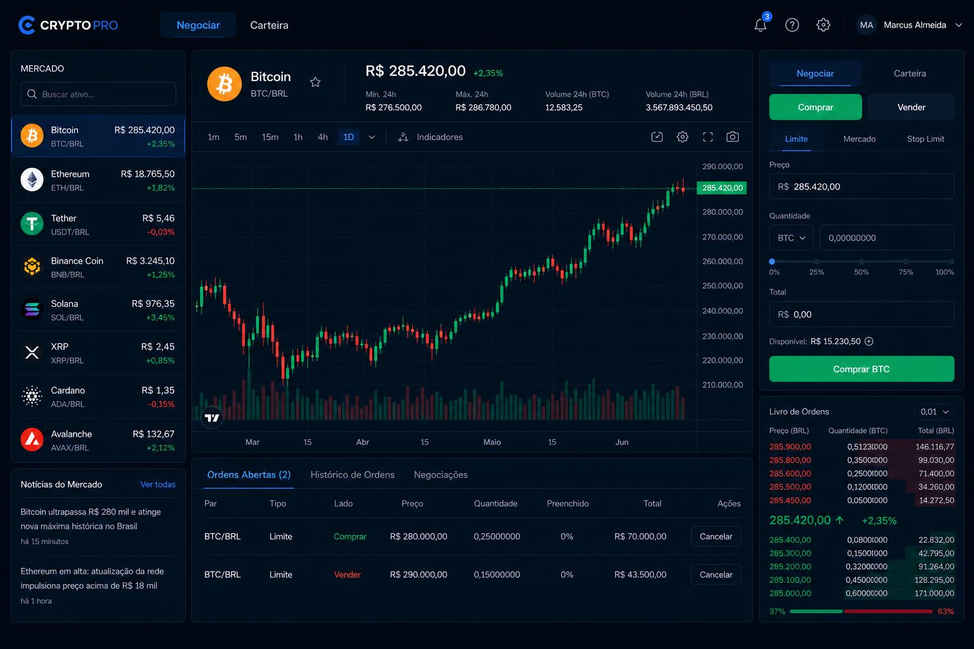Image resolution: width=974 pixels, height=649 pixels.
Task: Open the help question mark icon
Action: (x=792, y=25)
